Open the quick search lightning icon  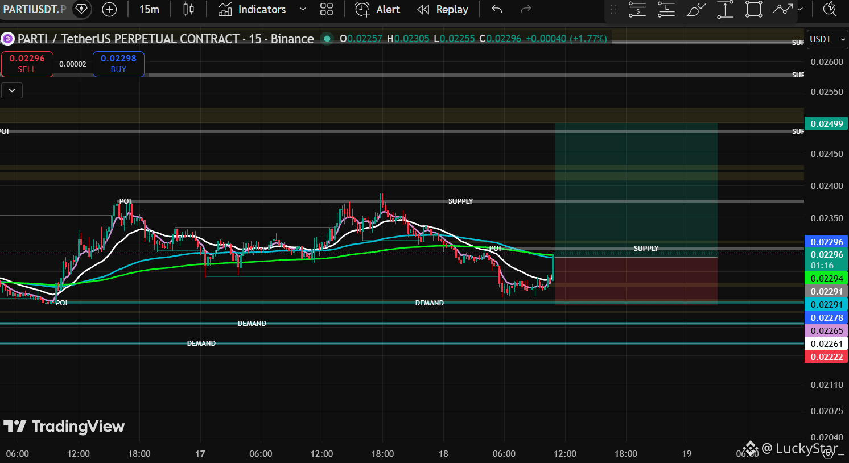(x=830, y=9)
